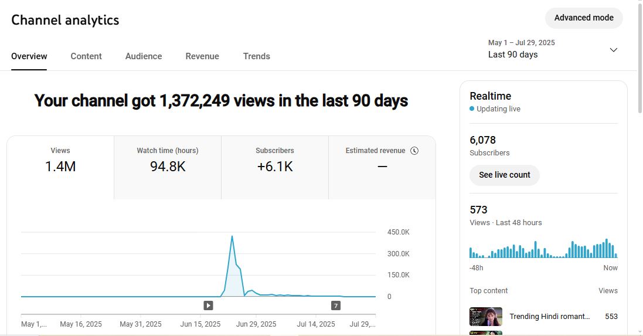Select the Subscribers metric card

275,161
